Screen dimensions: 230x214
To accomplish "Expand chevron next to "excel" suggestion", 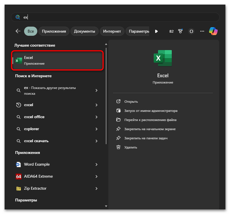I will 96,105.
